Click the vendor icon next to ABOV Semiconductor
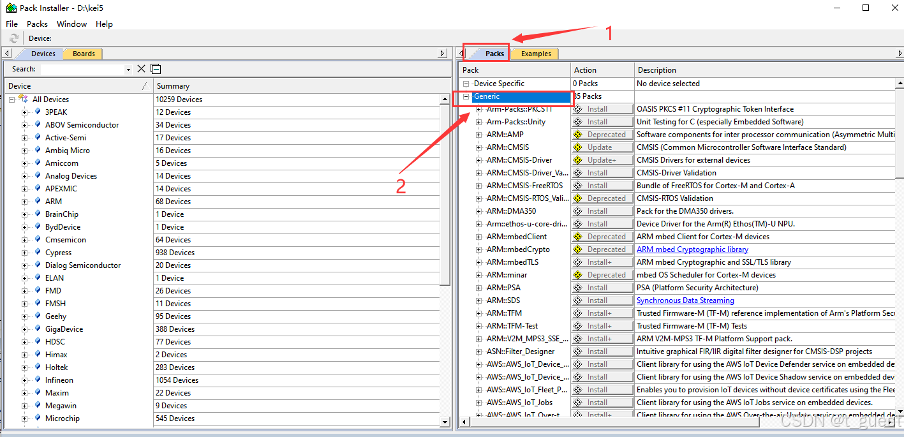Image resolution: width=904 pixels, height=437 pixels. point(38,124)
